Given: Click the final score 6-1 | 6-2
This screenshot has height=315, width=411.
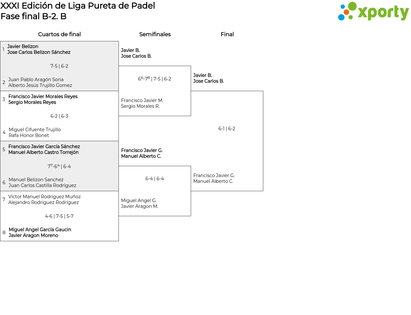Looking at the screenshot, I should (x=227, y=129).
